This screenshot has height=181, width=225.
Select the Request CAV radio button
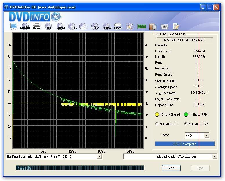pos(186,124)
